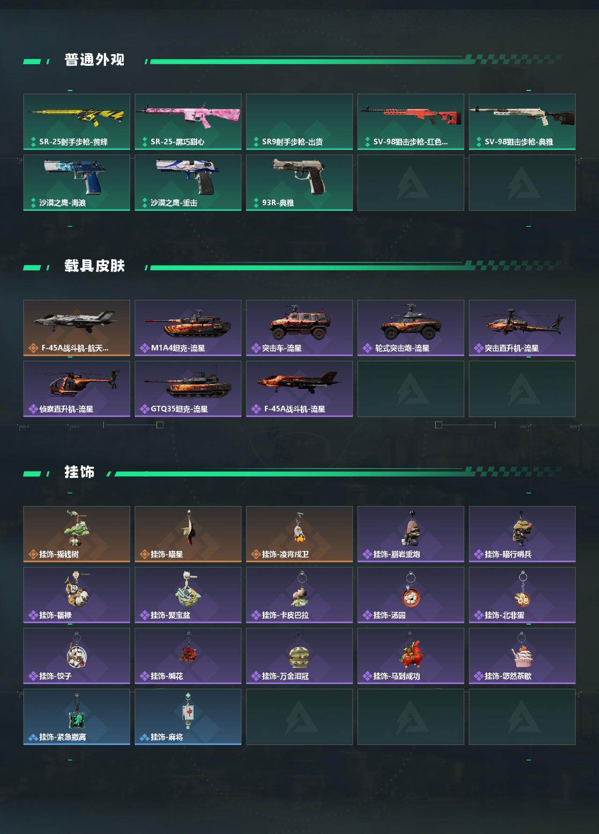Image resolution: width=599 pixels, height=834 pixels.
Task: Click the 普通外观 section header
Action: [x=95, y=60]
